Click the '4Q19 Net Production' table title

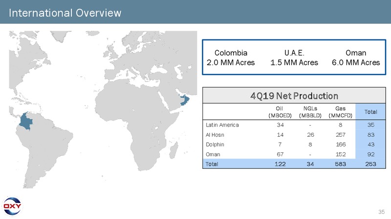[x=294, y=96]
